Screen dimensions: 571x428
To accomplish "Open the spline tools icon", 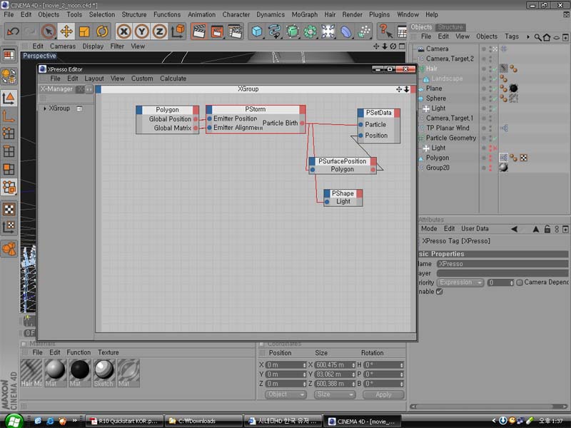I will [275, 31].
